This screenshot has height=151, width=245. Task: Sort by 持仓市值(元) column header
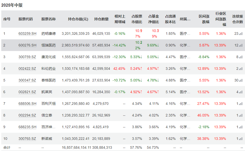tap(78, 19)
